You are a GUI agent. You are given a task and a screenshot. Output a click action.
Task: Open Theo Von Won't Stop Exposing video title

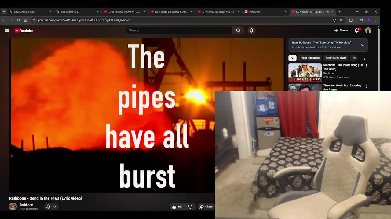(x=342, y=87)
